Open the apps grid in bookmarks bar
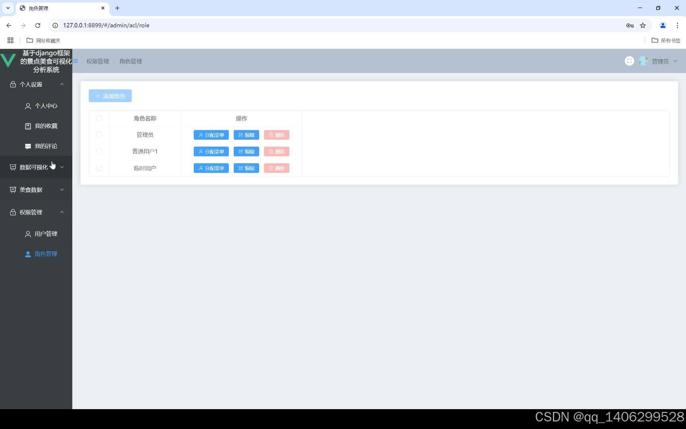 tap(10, 40)
